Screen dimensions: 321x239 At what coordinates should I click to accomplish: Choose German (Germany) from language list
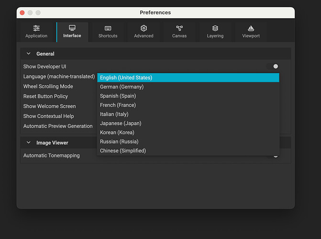coord(122,87)
